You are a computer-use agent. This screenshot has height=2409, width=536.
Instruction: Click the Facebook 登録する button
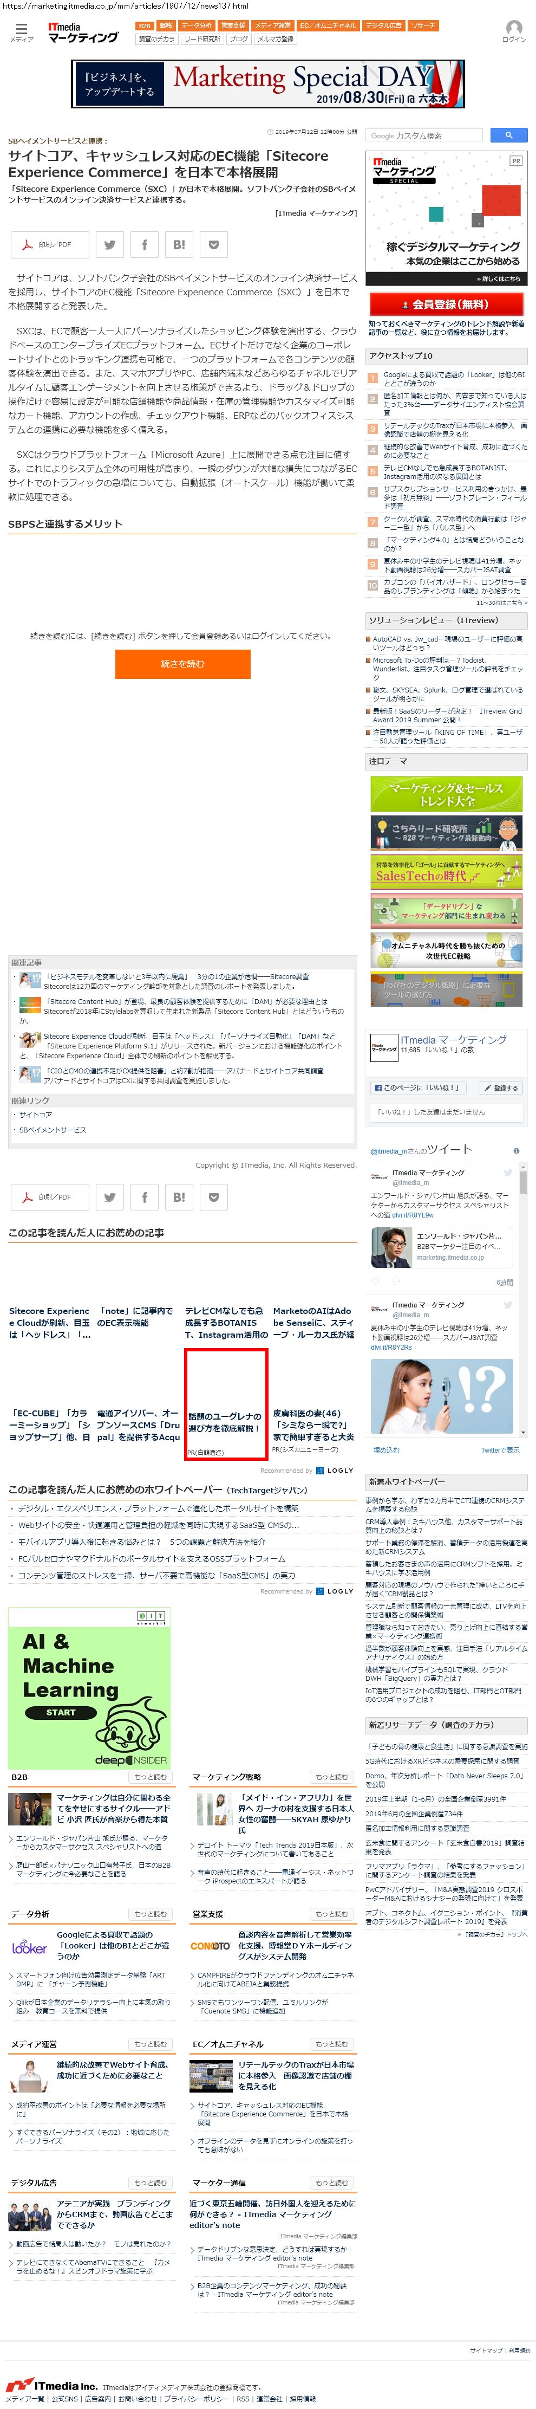(501, 1087)
